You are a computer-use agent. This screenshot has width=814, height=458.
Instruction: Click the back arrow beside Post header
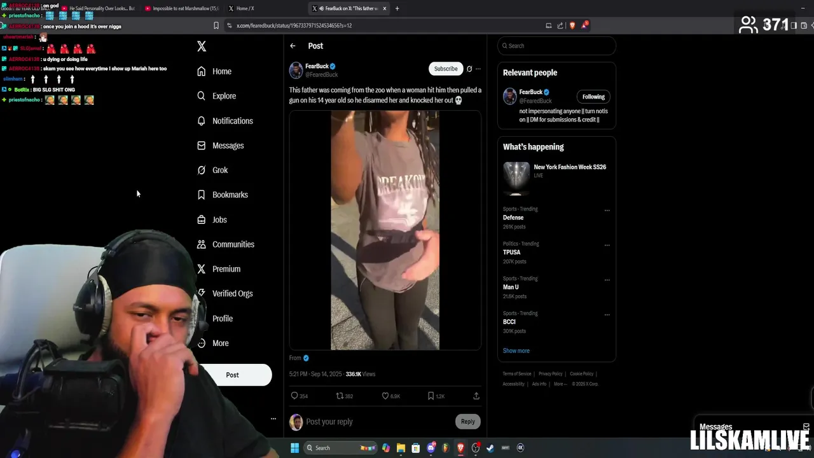pos(293,46)
